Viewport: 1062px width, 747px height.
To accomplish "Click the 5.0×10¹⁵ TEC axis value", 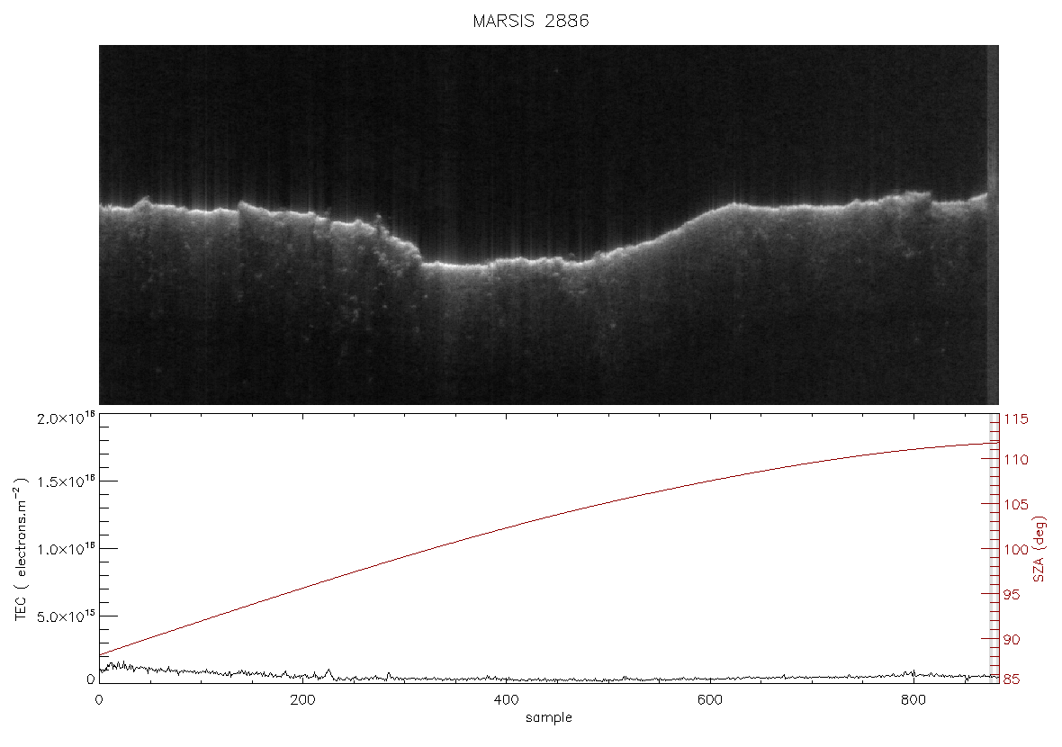I will coord(66,616).
